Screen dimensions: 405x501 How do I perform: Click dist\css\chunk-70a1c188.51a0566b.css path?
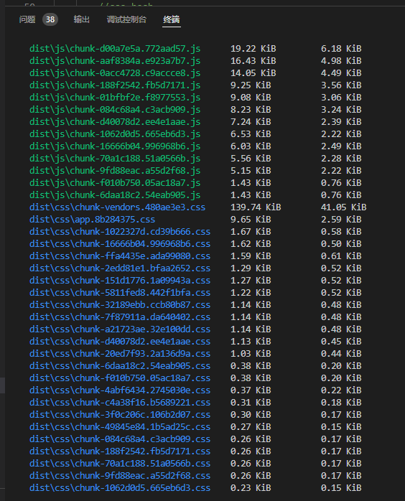[x=120, y=463]
